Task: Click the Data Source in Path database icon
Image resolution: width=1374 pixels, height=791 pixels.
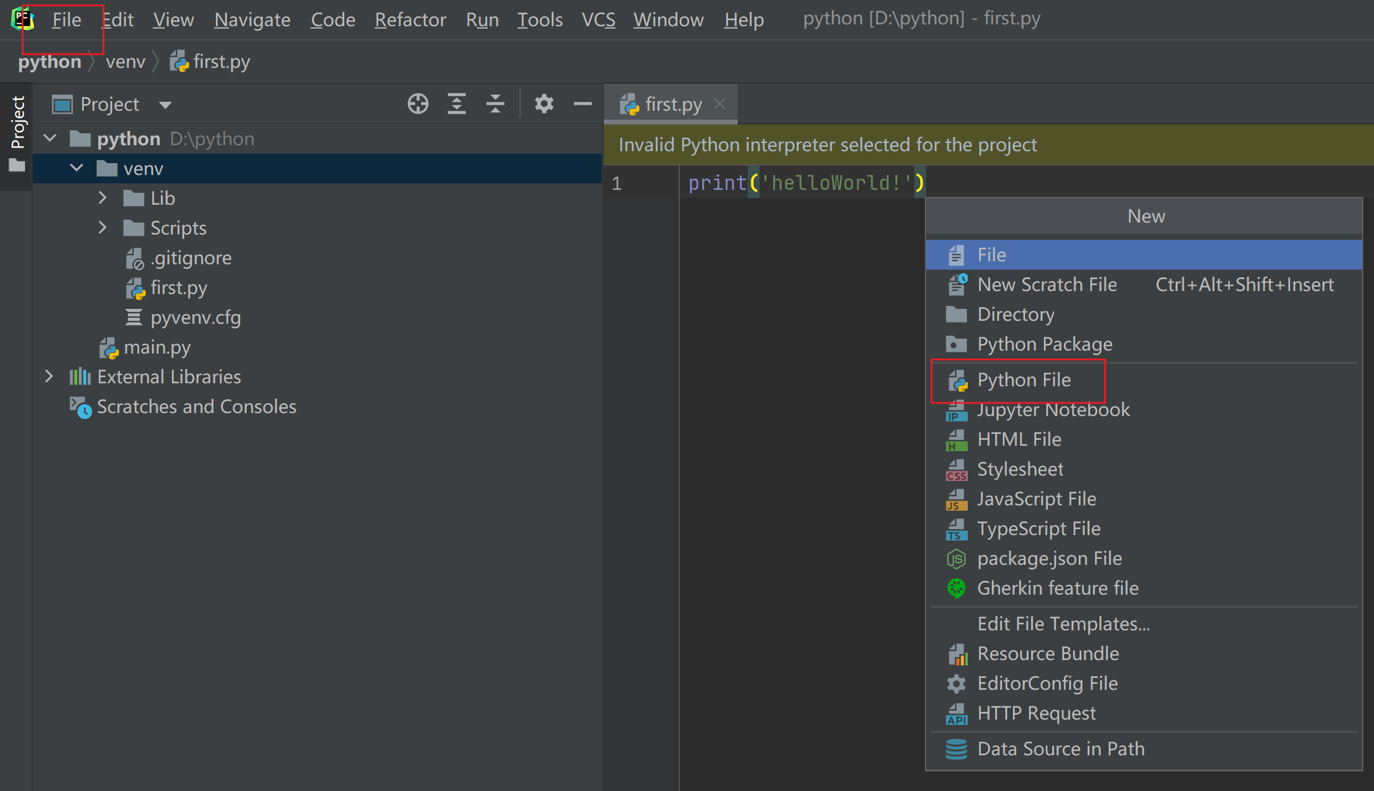Action: pos(956,749)
